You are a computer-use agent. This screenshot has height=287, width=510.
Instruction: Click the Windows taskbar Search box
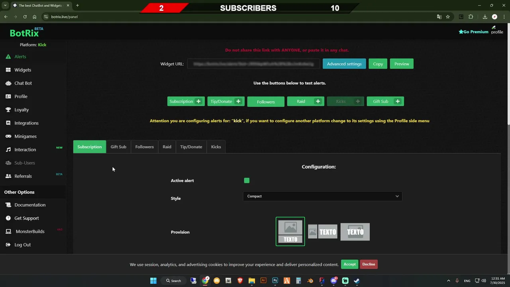coord(173,281)
